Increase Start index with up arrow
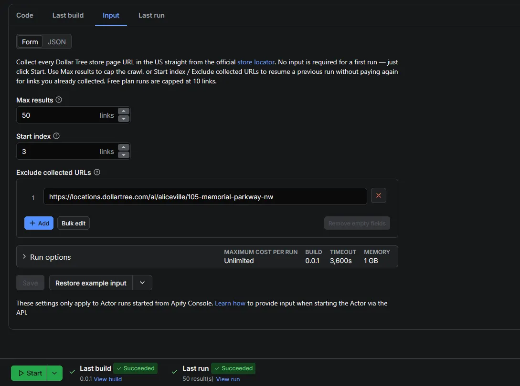This screenshot has height=386, width=520. 124,147
